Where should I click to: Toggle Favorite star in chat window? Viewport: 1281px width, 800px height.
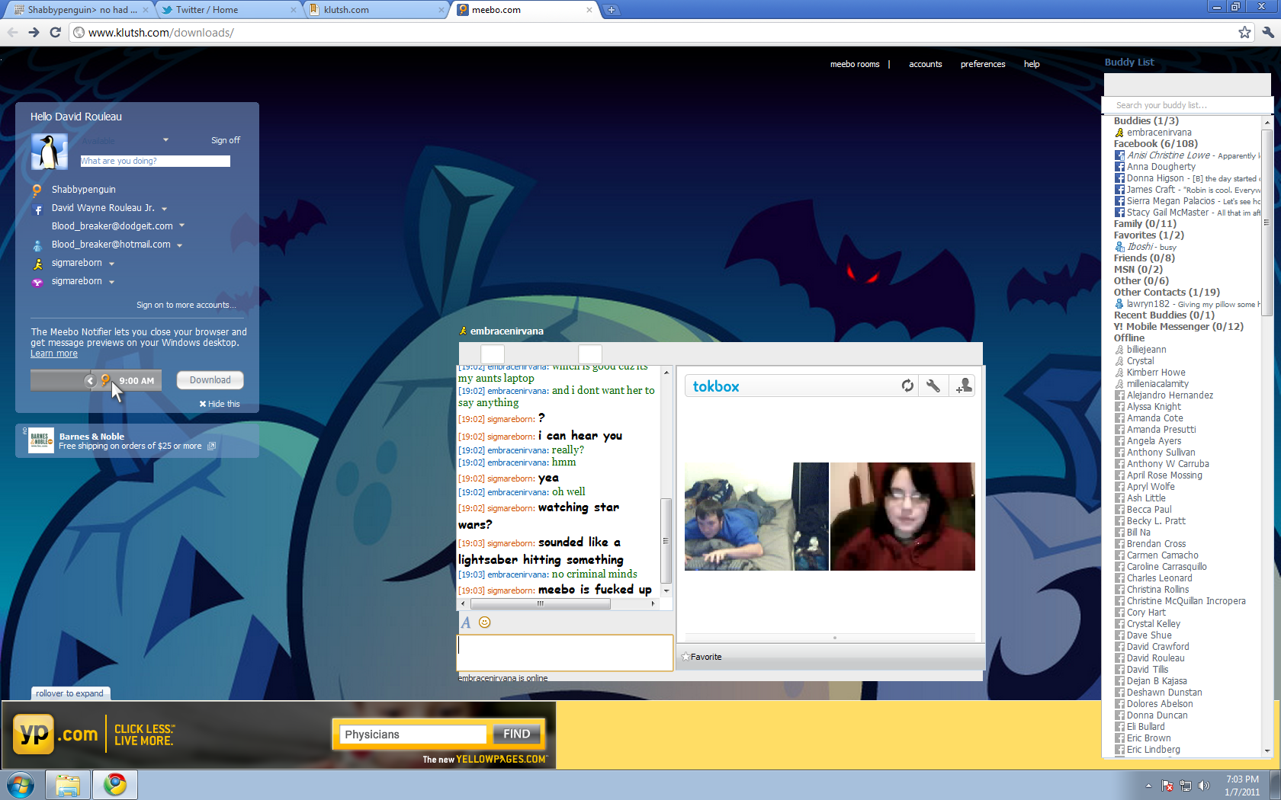pos(701,657)
